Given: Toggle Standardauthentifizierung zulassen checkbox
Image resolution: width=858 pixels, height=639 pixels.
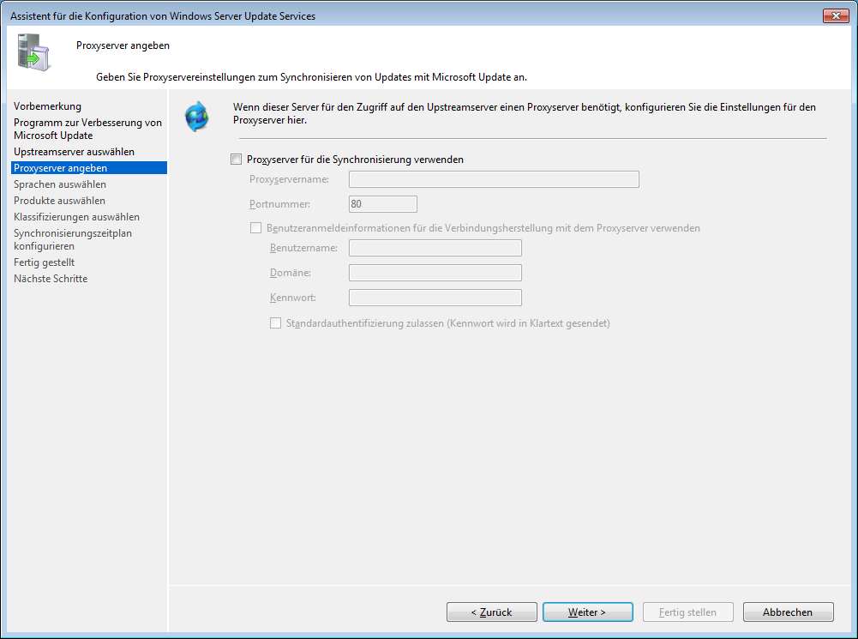Looking at the screenshot, I should pyautogui.click(x=275, y=323).
